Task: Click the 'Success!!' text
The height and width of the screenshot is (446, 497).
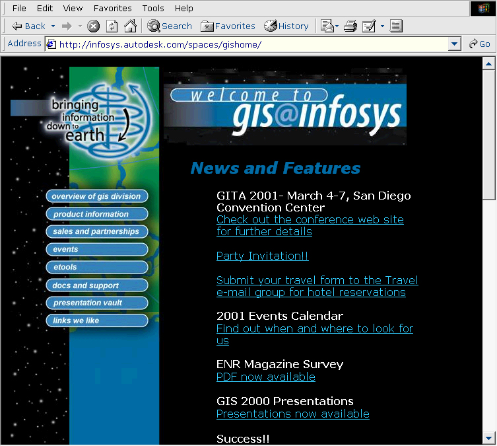Action: [x=243, y=438]
